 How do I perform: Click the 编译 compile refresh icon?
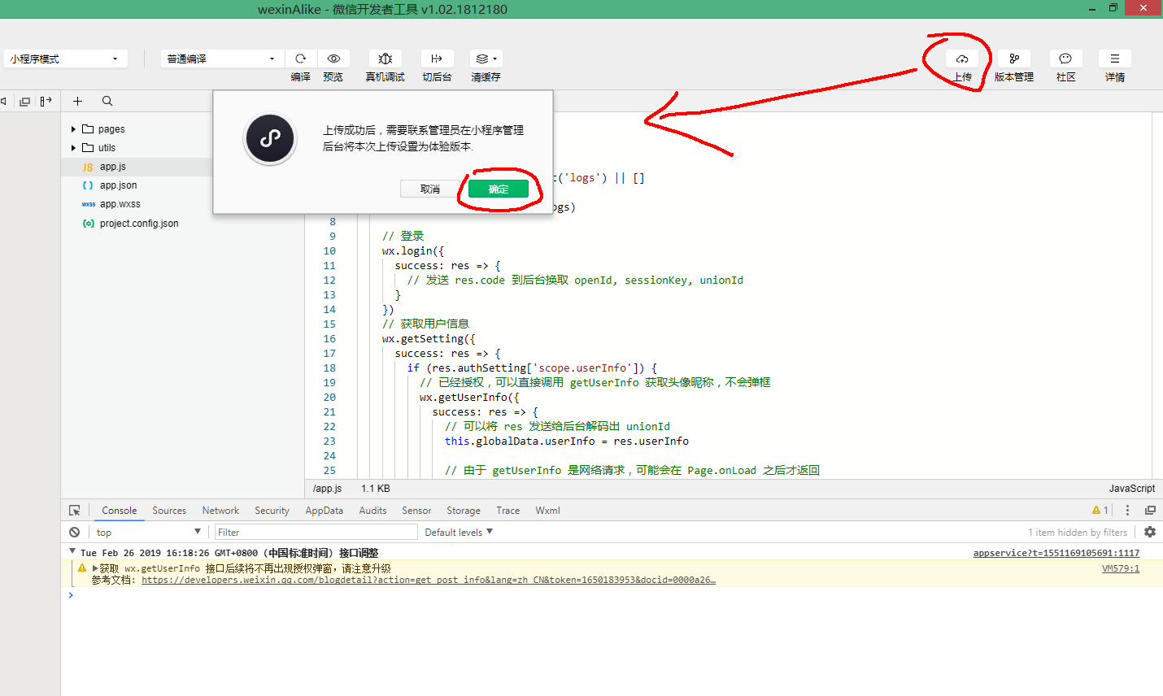point(300,59)
